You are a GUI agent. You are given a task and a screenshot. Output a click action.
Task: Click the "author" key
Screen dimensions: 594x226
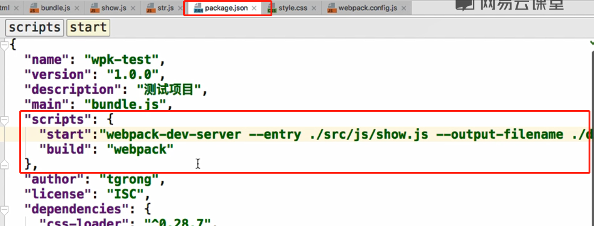[x=54, y=180]
